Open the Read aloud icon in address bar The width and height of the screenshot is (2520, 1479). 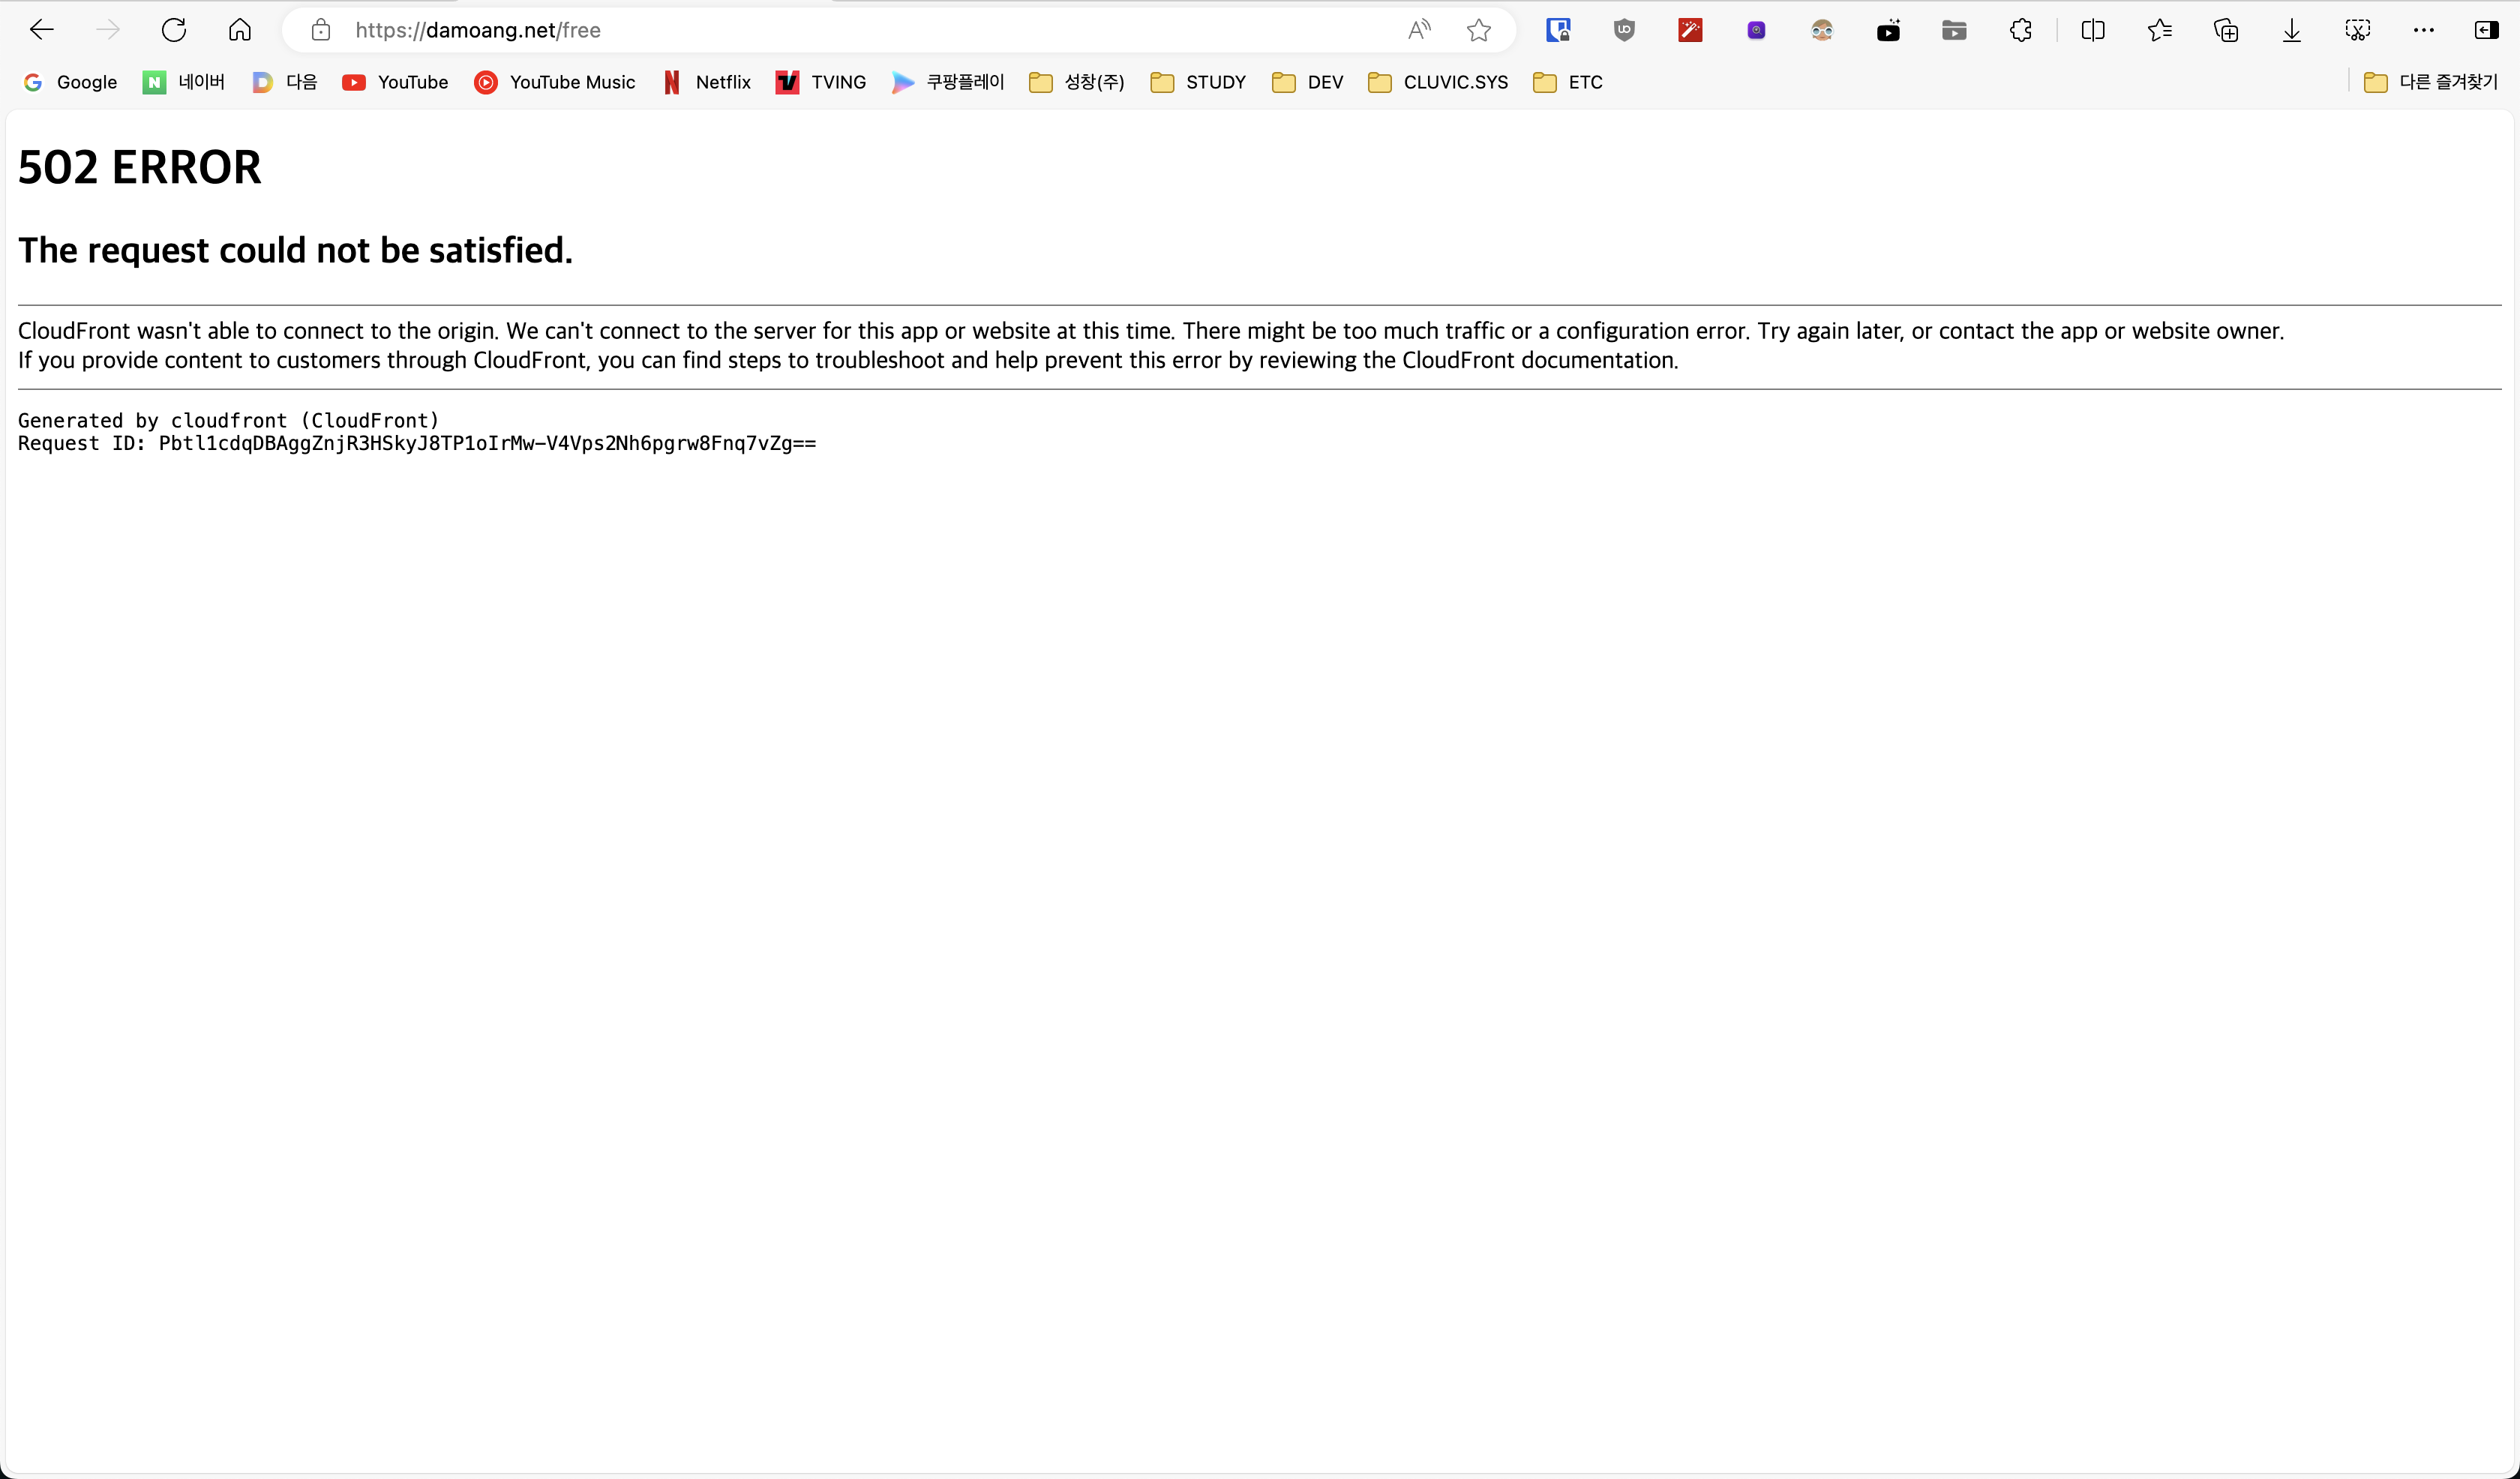pyautogui.click(x=1419, y=30)
